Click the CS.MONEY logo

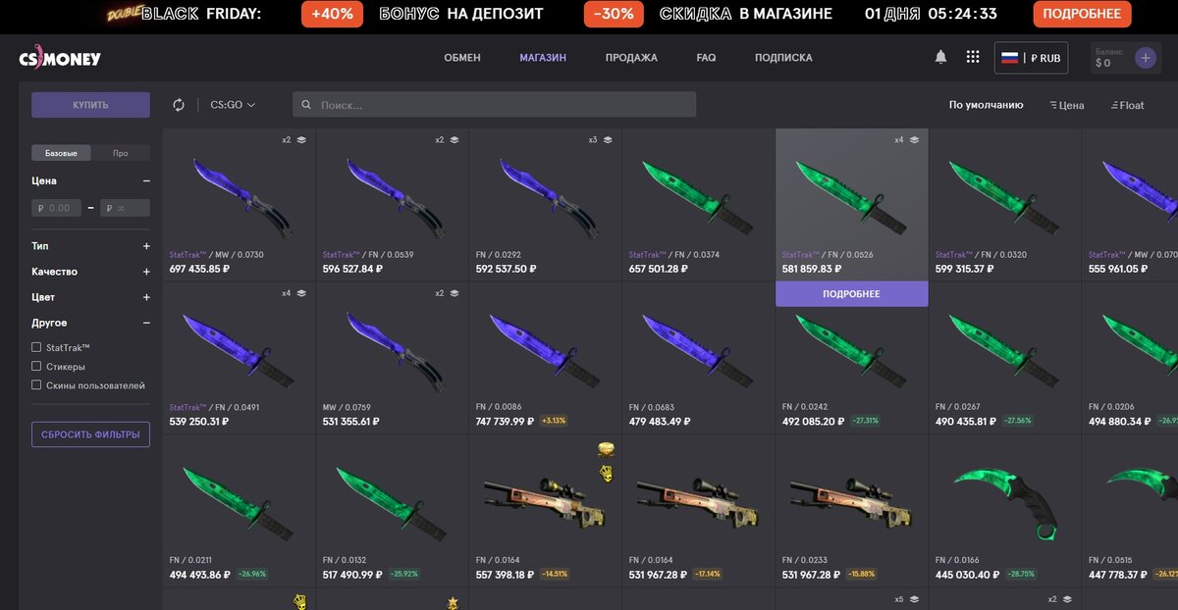(60, 59)
